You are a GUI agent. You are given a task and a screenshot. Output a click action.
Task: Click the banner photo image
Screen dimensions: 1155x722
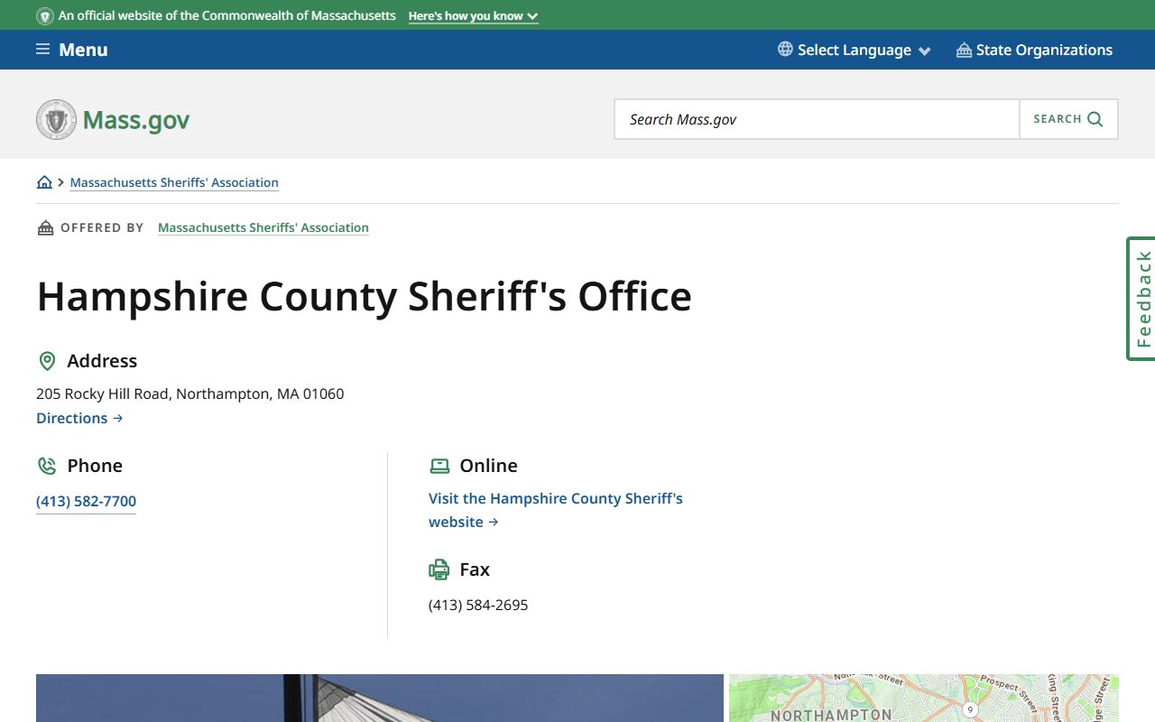[x=380, y=698]
